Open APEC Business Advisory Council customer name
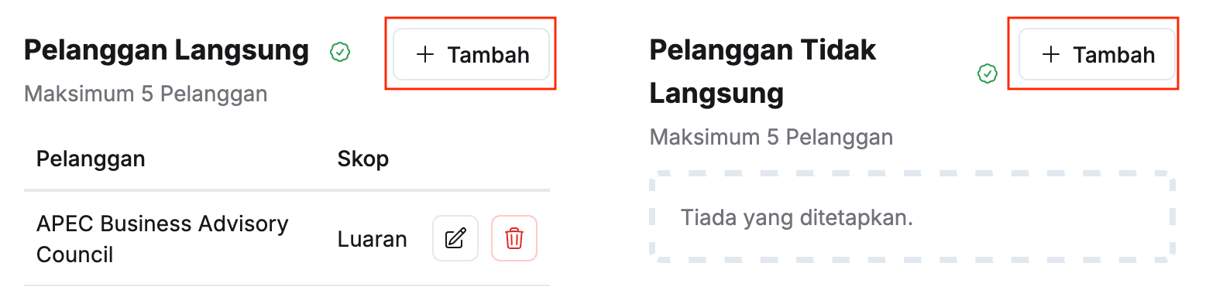 coord(163,239)
